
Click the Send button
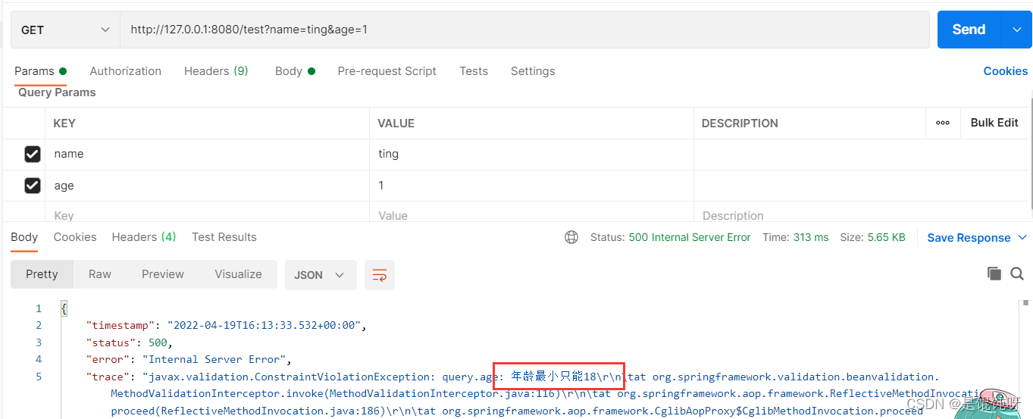pyautogui.click(x=969, y=30)
